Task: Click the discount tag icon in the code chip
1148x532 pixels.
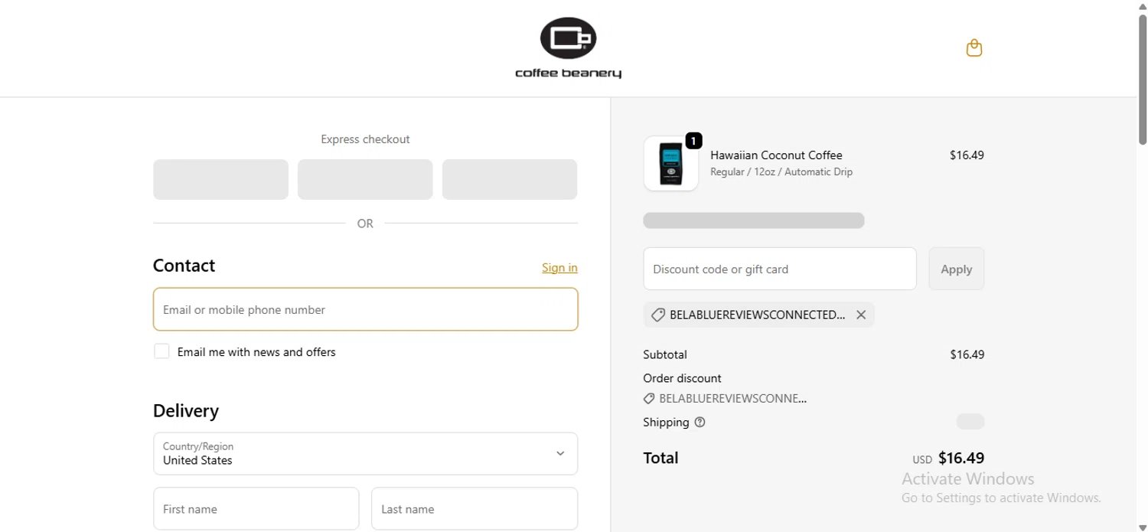Action: [x=657, y=315]
